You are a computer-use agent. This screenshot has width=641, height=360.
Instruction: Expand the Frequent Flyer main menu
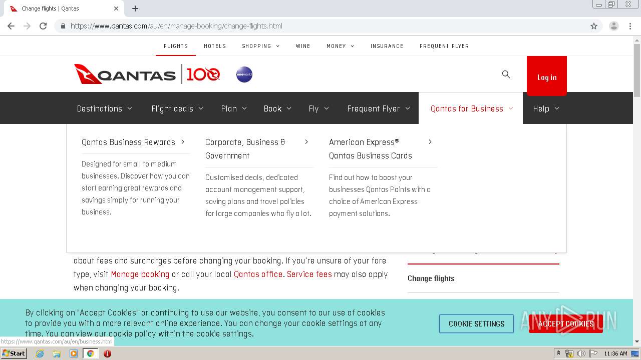[x=379, y=108]
